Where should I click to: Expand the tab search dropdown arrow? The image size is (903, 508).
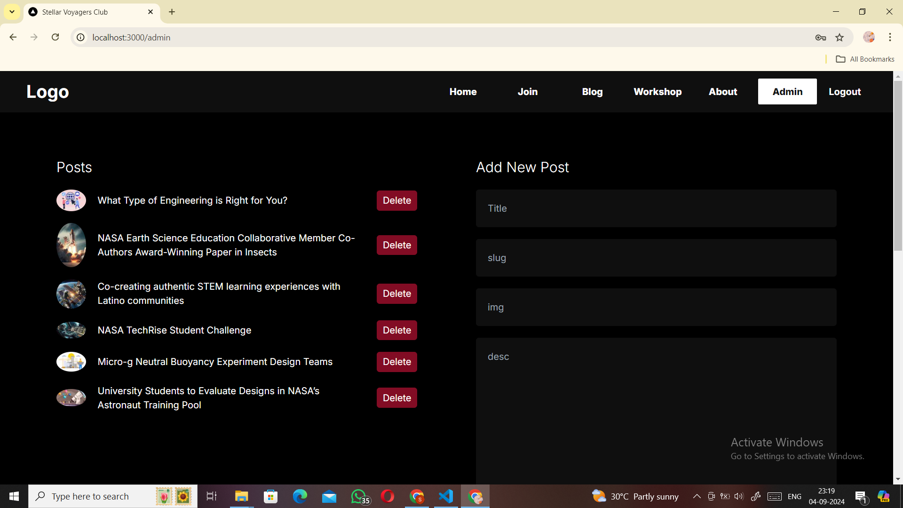click(x=12, y=12)
